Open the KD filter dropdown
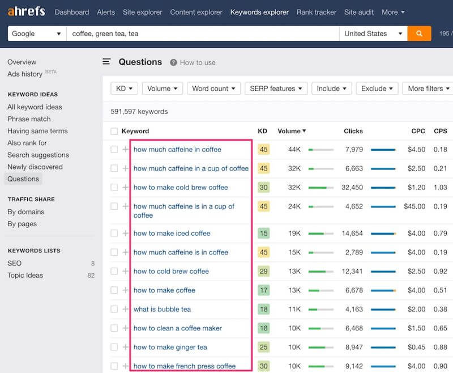 click(124, 88)
